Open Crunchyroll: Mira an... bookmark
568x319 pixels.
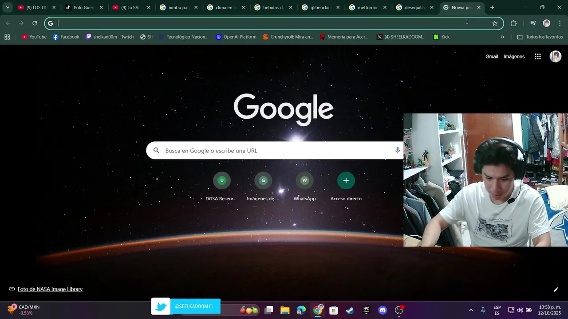pyautogui.click(x=288, y=37)
